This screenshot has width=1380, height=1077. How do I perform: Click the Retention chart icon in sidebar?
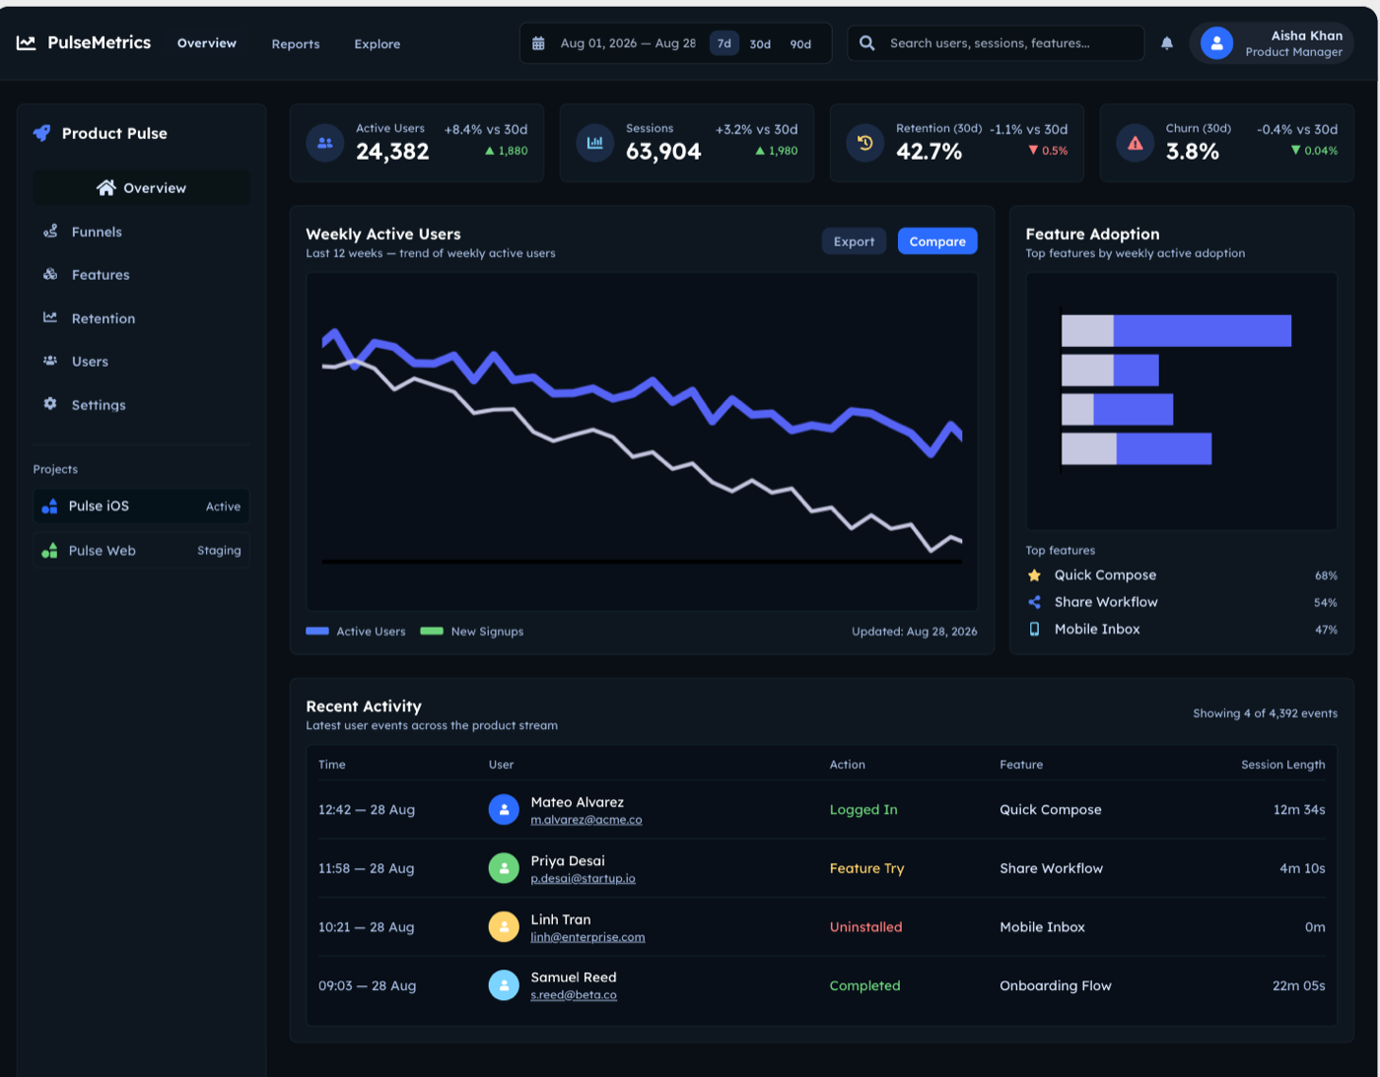coord(50,317)
